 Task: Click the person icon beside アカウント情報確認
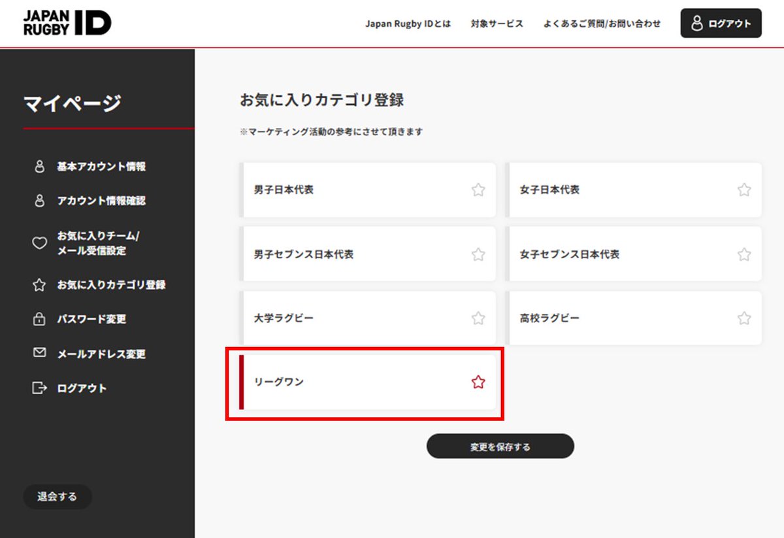tap(39, 201)
